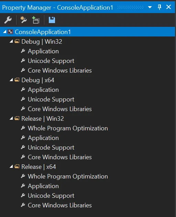Select Application under Release | Win32
Screen dimensions: 176x217
(x=43, y=138)
